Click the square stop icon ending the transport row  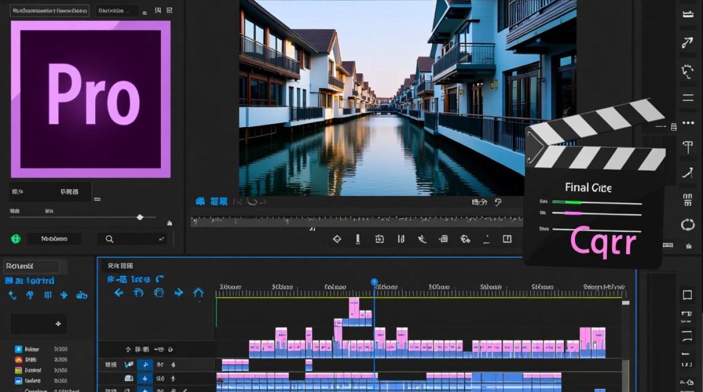point(507,239)
